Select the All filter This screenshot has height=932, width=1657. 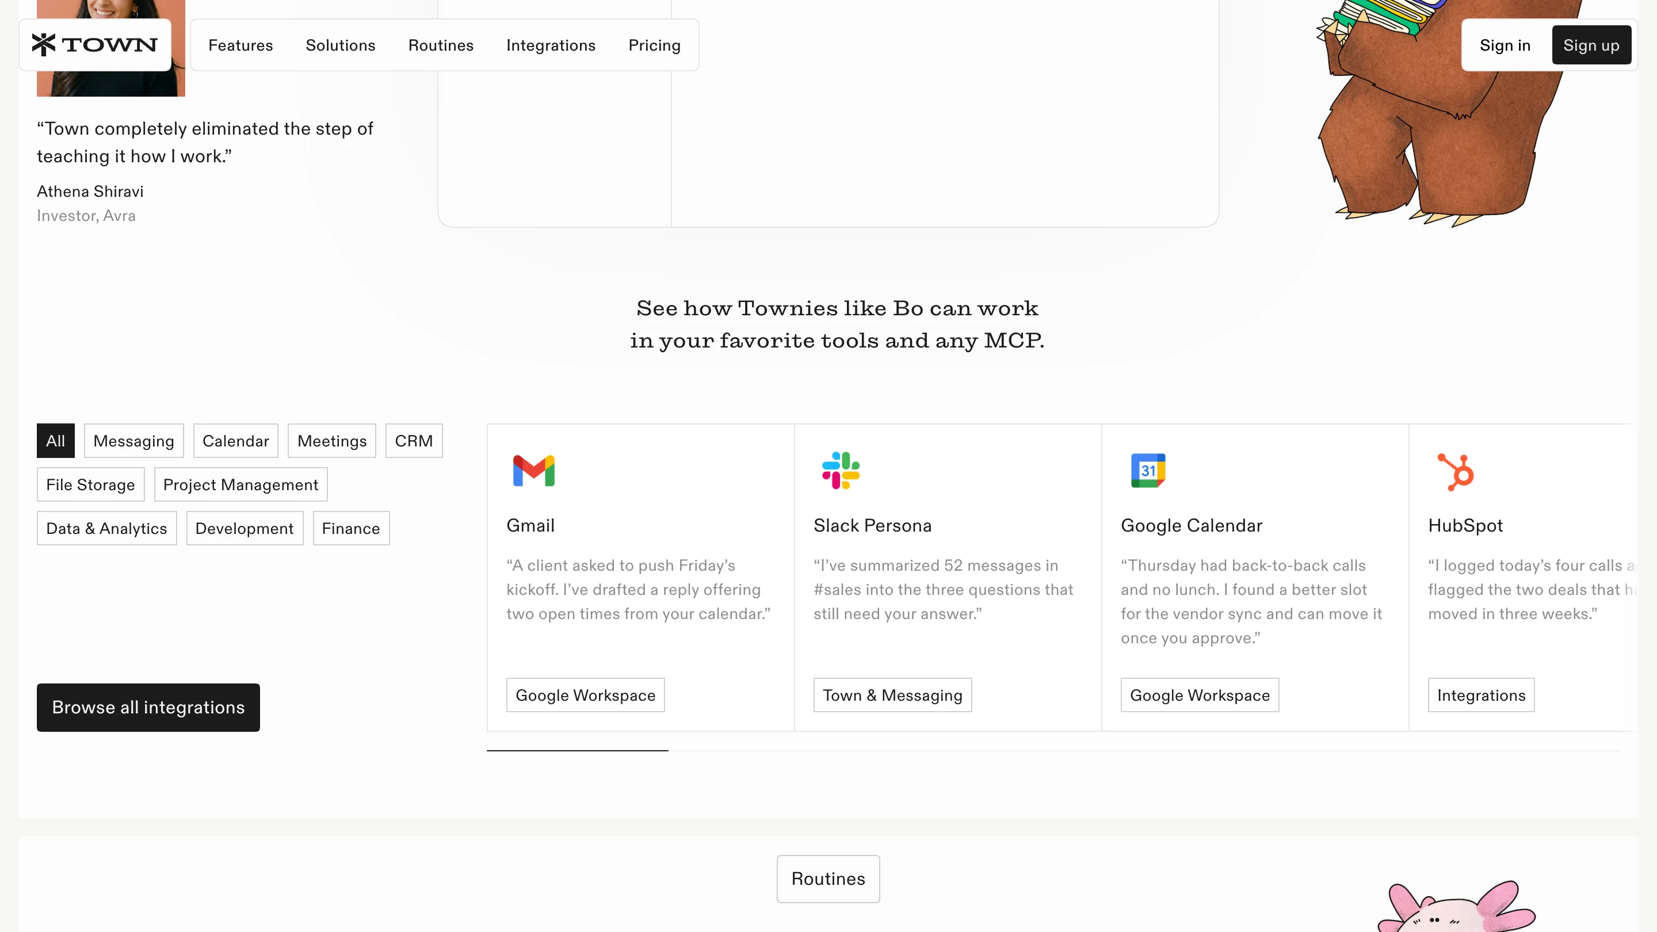(55, 441)
